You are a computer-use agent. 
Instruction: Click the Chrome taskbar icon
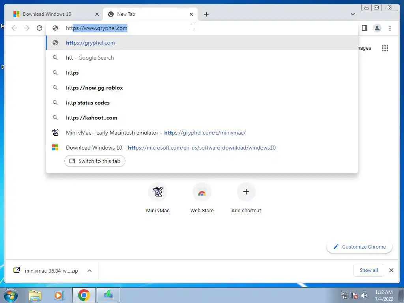[x=84, y=295]
